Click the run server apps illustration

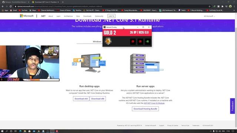coord(146,64)
